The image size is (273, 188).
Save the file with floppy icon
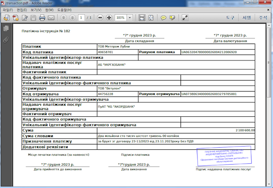tap(34, 18)
